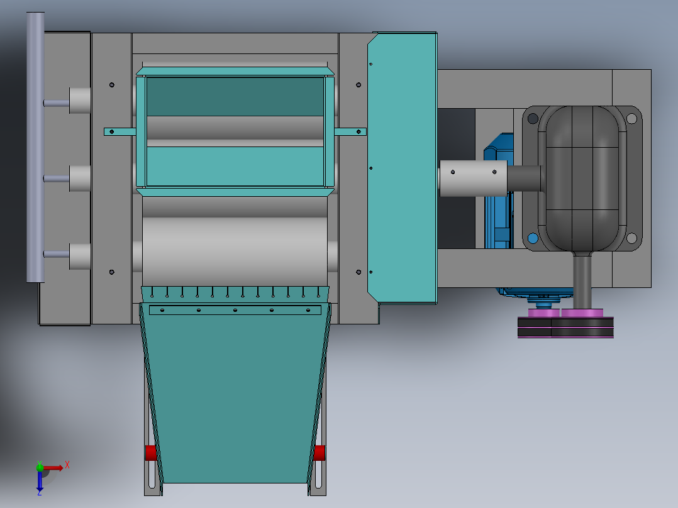Select the tall teal side cover panel
Screen dimensions: 678x508
point(402,168)
